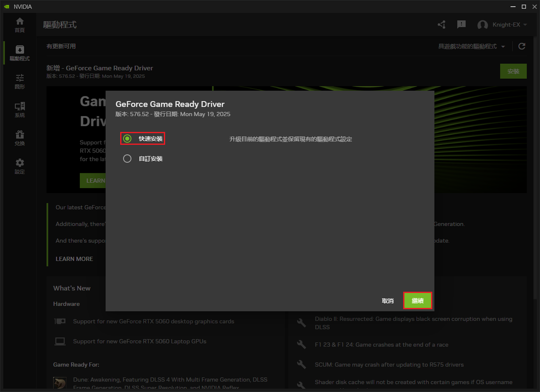540x392 pixels.
Task: Click "F1 23 & F1 24" fixed issue text
Action: pyautogui.click(x=382, y=344)
